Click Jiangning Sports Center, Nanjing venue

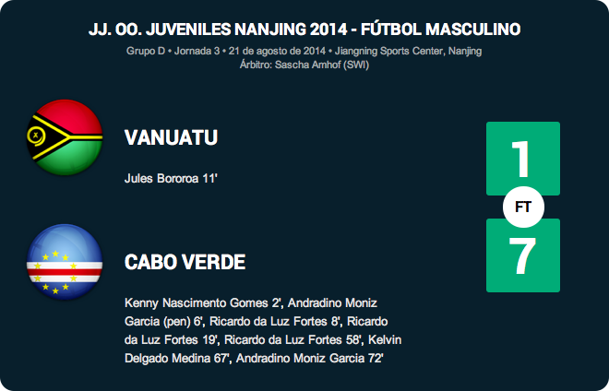coord(408,51)
